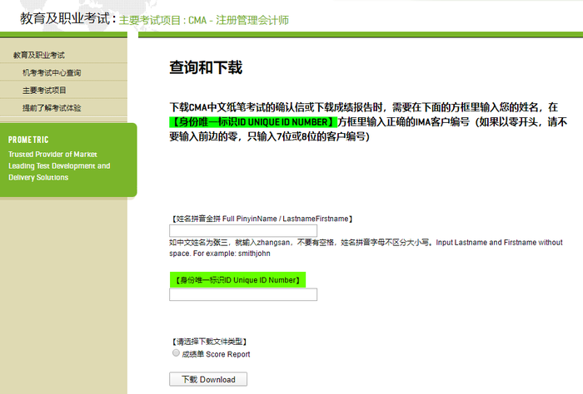The width and height of the screenshot is (583, 394).
Task: Click green ID Unique ID Number label above input
Action: pyautogui.click(x=238, y=279)
